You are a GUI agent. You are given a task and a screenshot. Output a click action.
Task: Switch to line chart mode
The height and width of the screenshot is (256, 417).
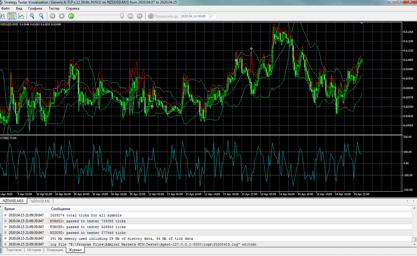click(21, 16)
